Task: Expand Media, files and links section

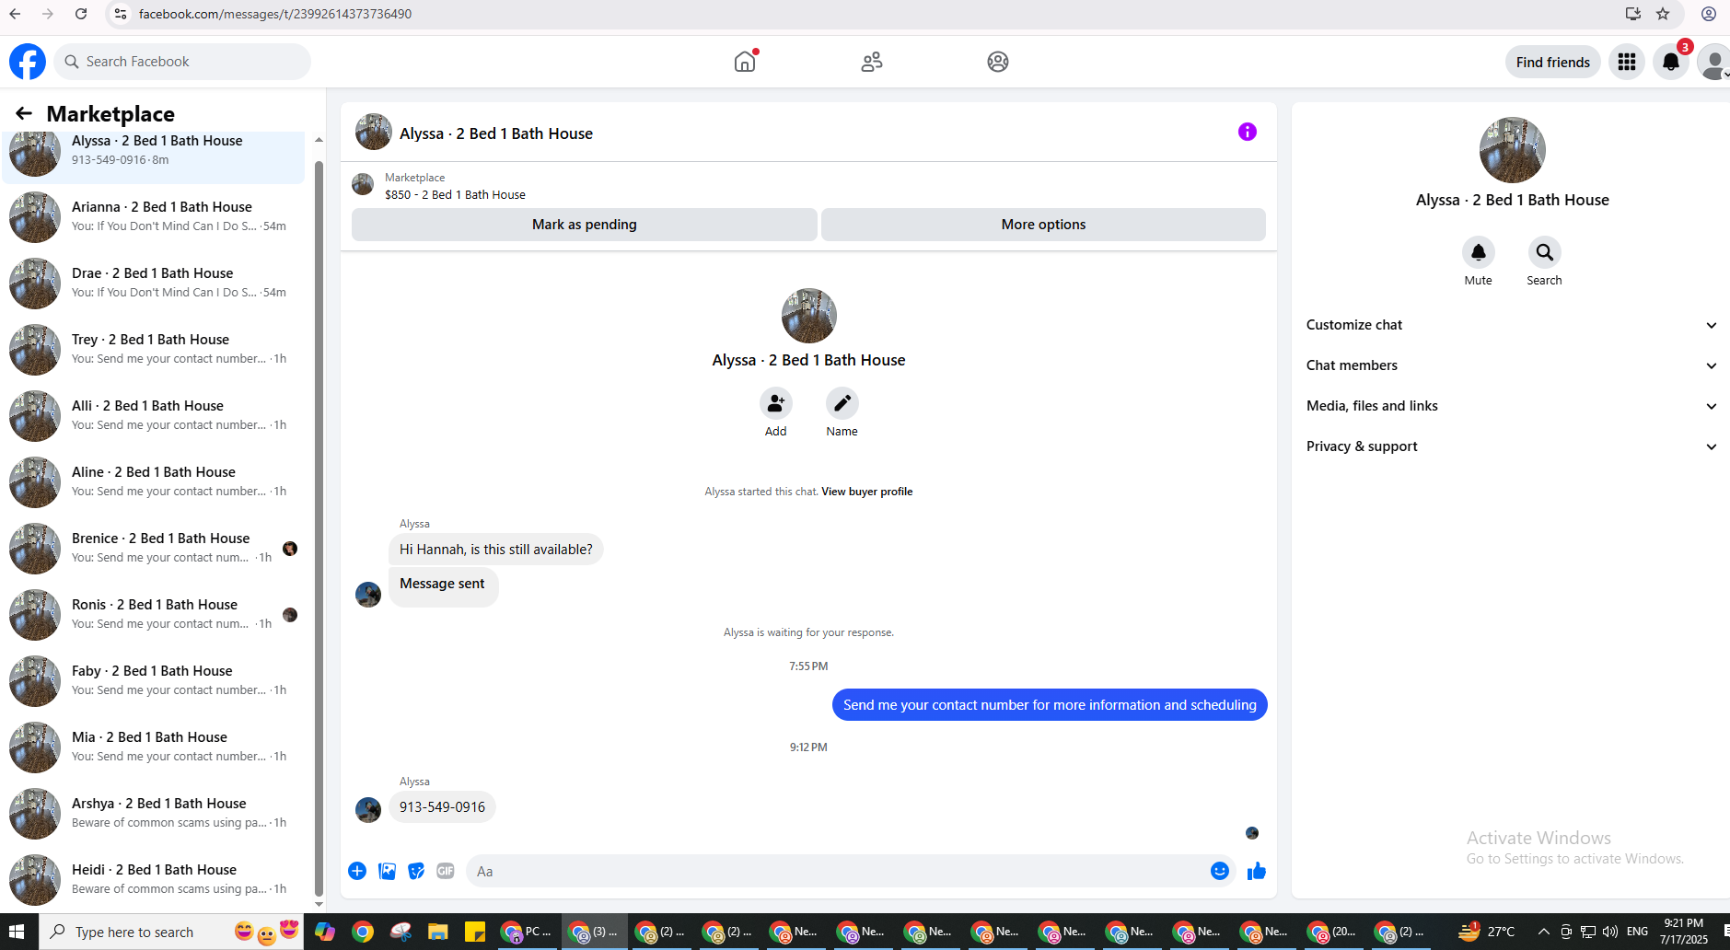Action: click(x=1511, y=406)
